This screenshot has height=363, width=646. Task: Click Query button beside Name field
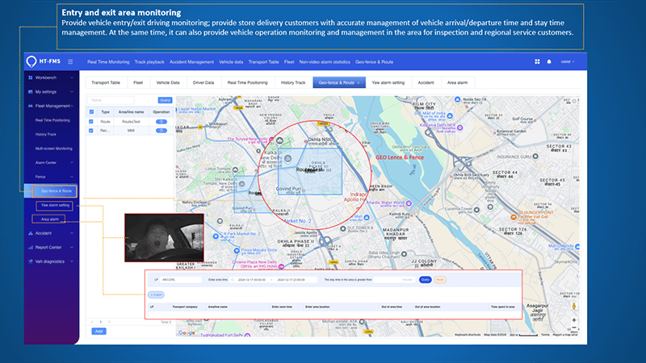click(x=165, y=100)
